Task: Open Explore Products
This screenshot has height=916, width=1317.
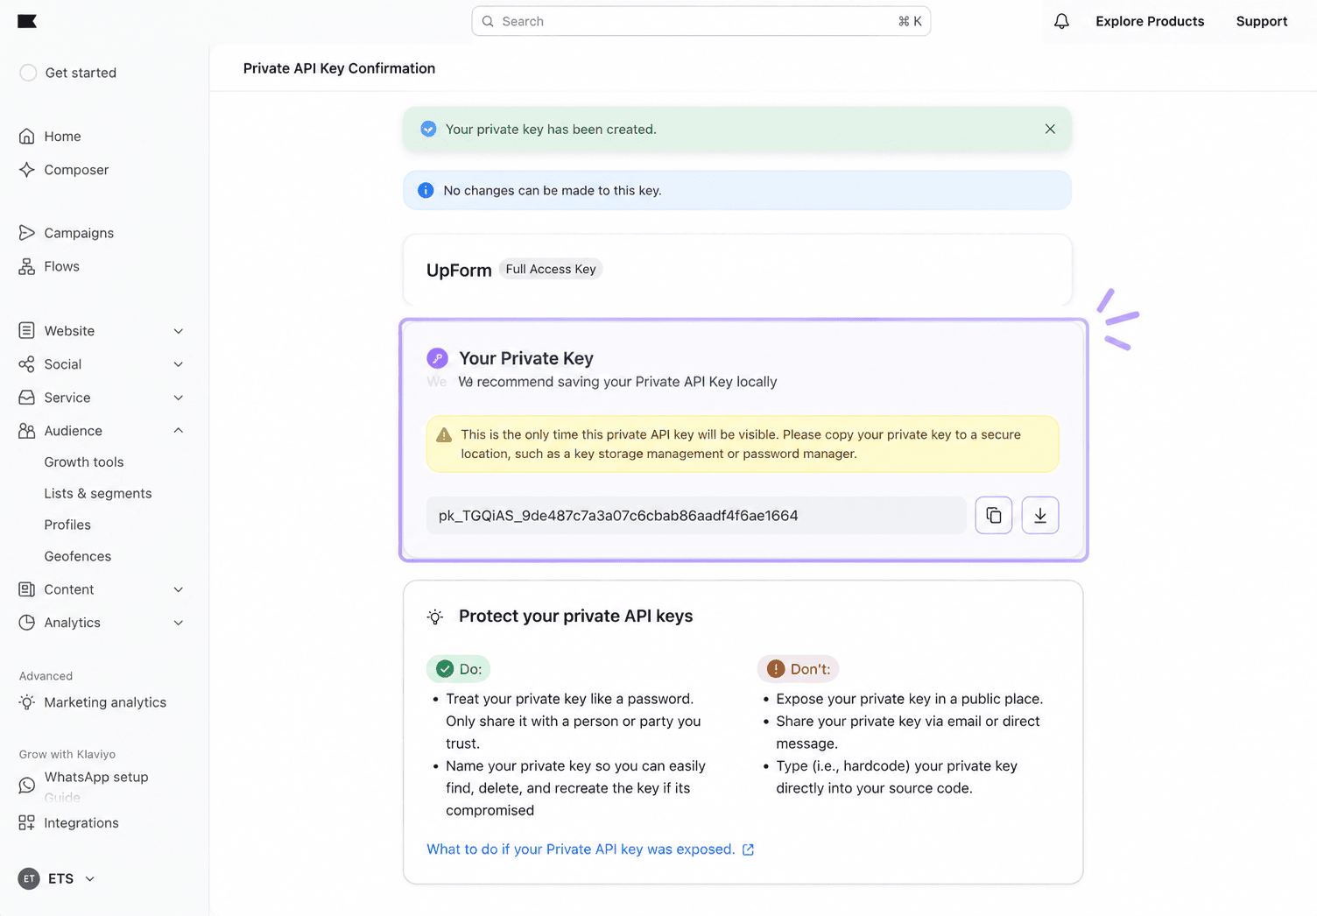Action: (x=1150, y=21)
